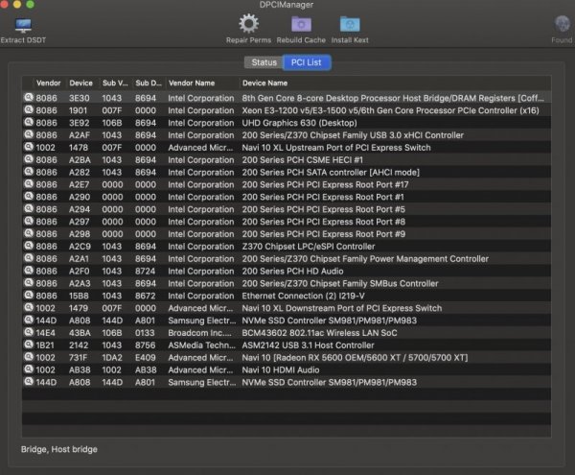This screenshot has width=575, height=475.
Task: Click lookup icon for BCM43602 Wireless row
Action: click(29, 332)
